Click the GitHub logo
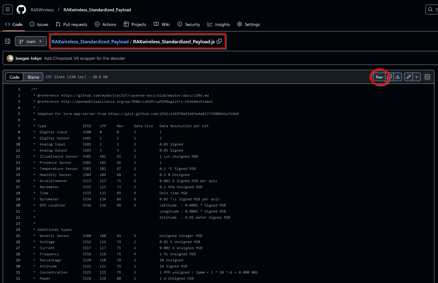Viewport: 438px width, 283px height. [21, 9]
